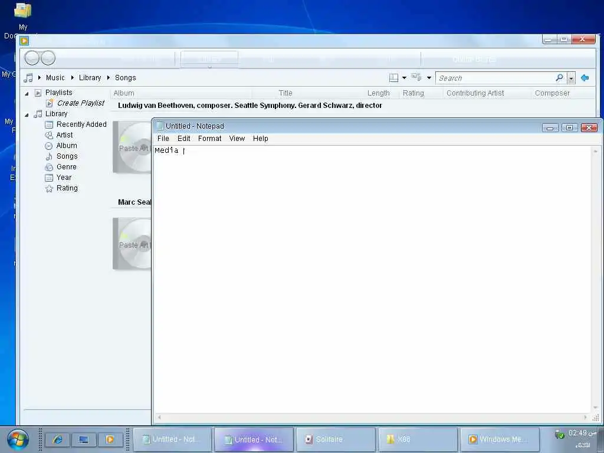Select the Artist icon in Library tree
Viewport: 604px width, 453px height.
tap(49, 135)
